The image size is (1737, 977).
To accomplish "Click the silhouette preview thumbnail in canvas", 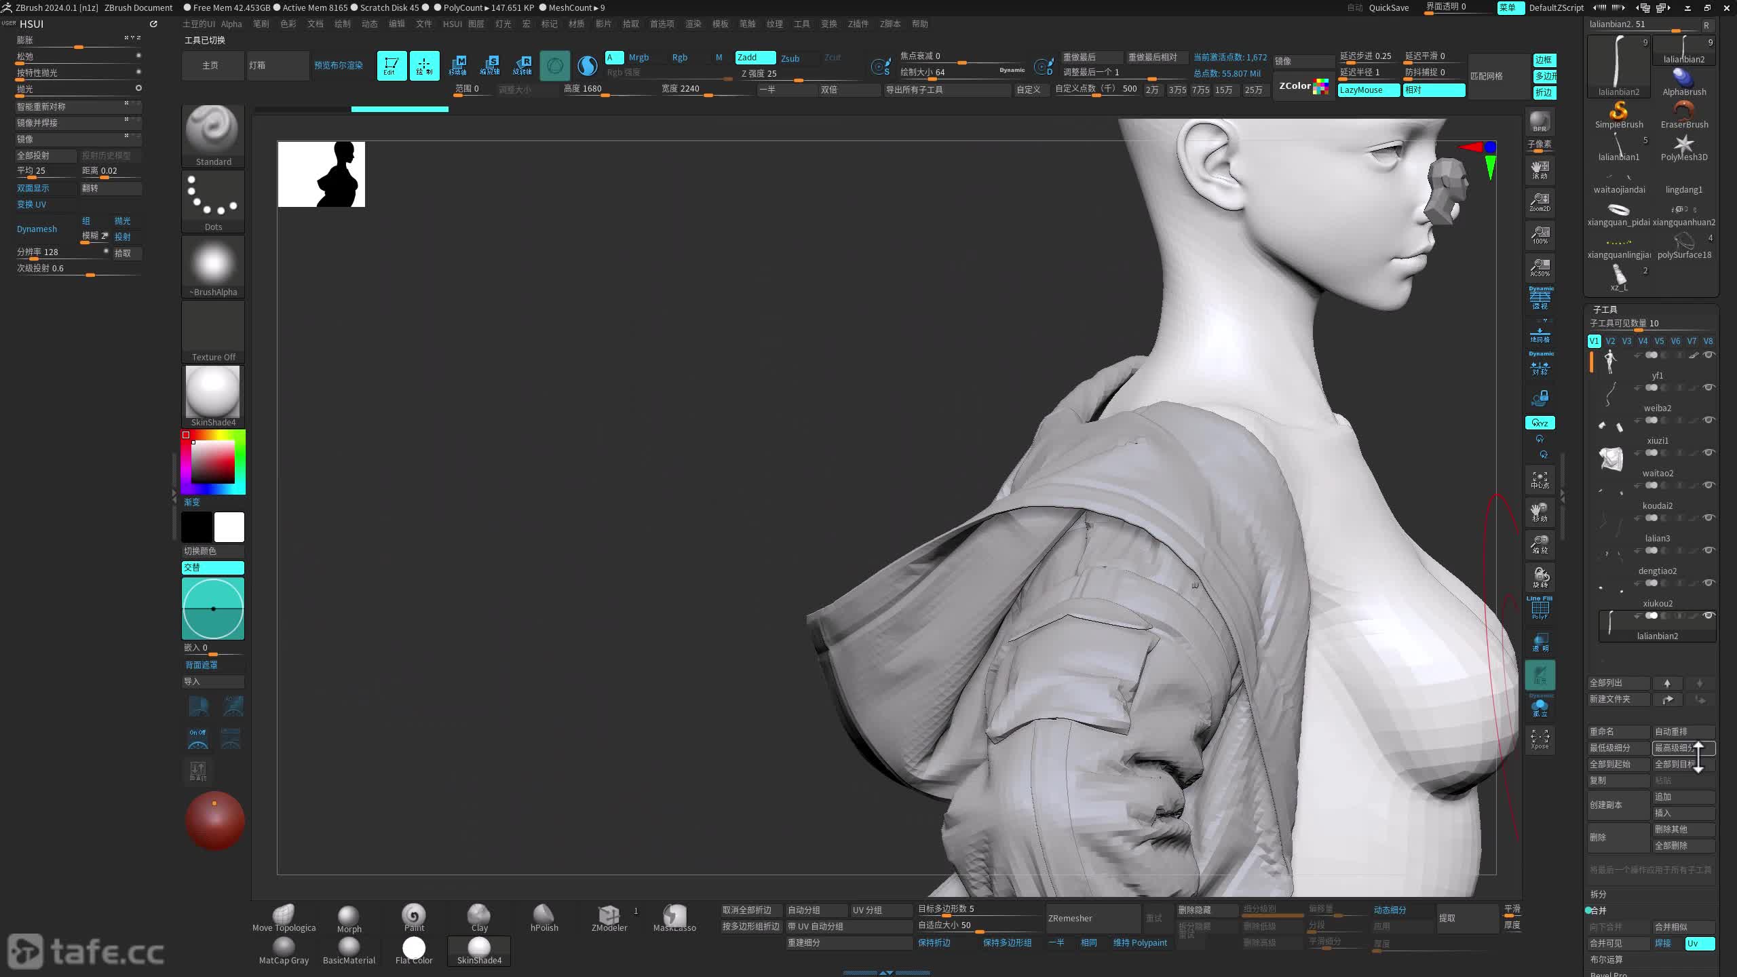I will [x=321, y=174].
